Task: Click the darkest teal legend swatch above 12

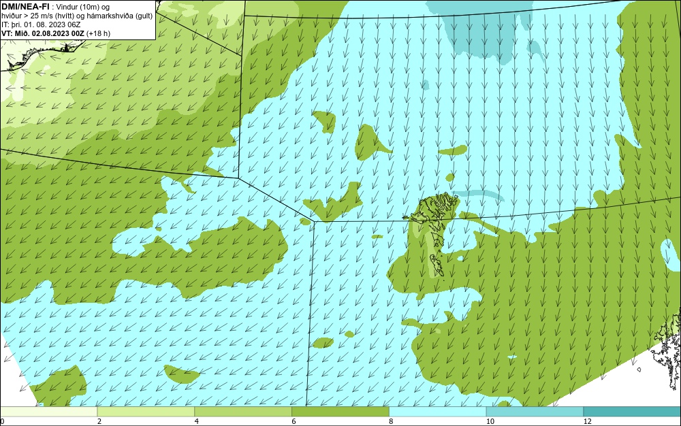Action: tap(633, 412)
